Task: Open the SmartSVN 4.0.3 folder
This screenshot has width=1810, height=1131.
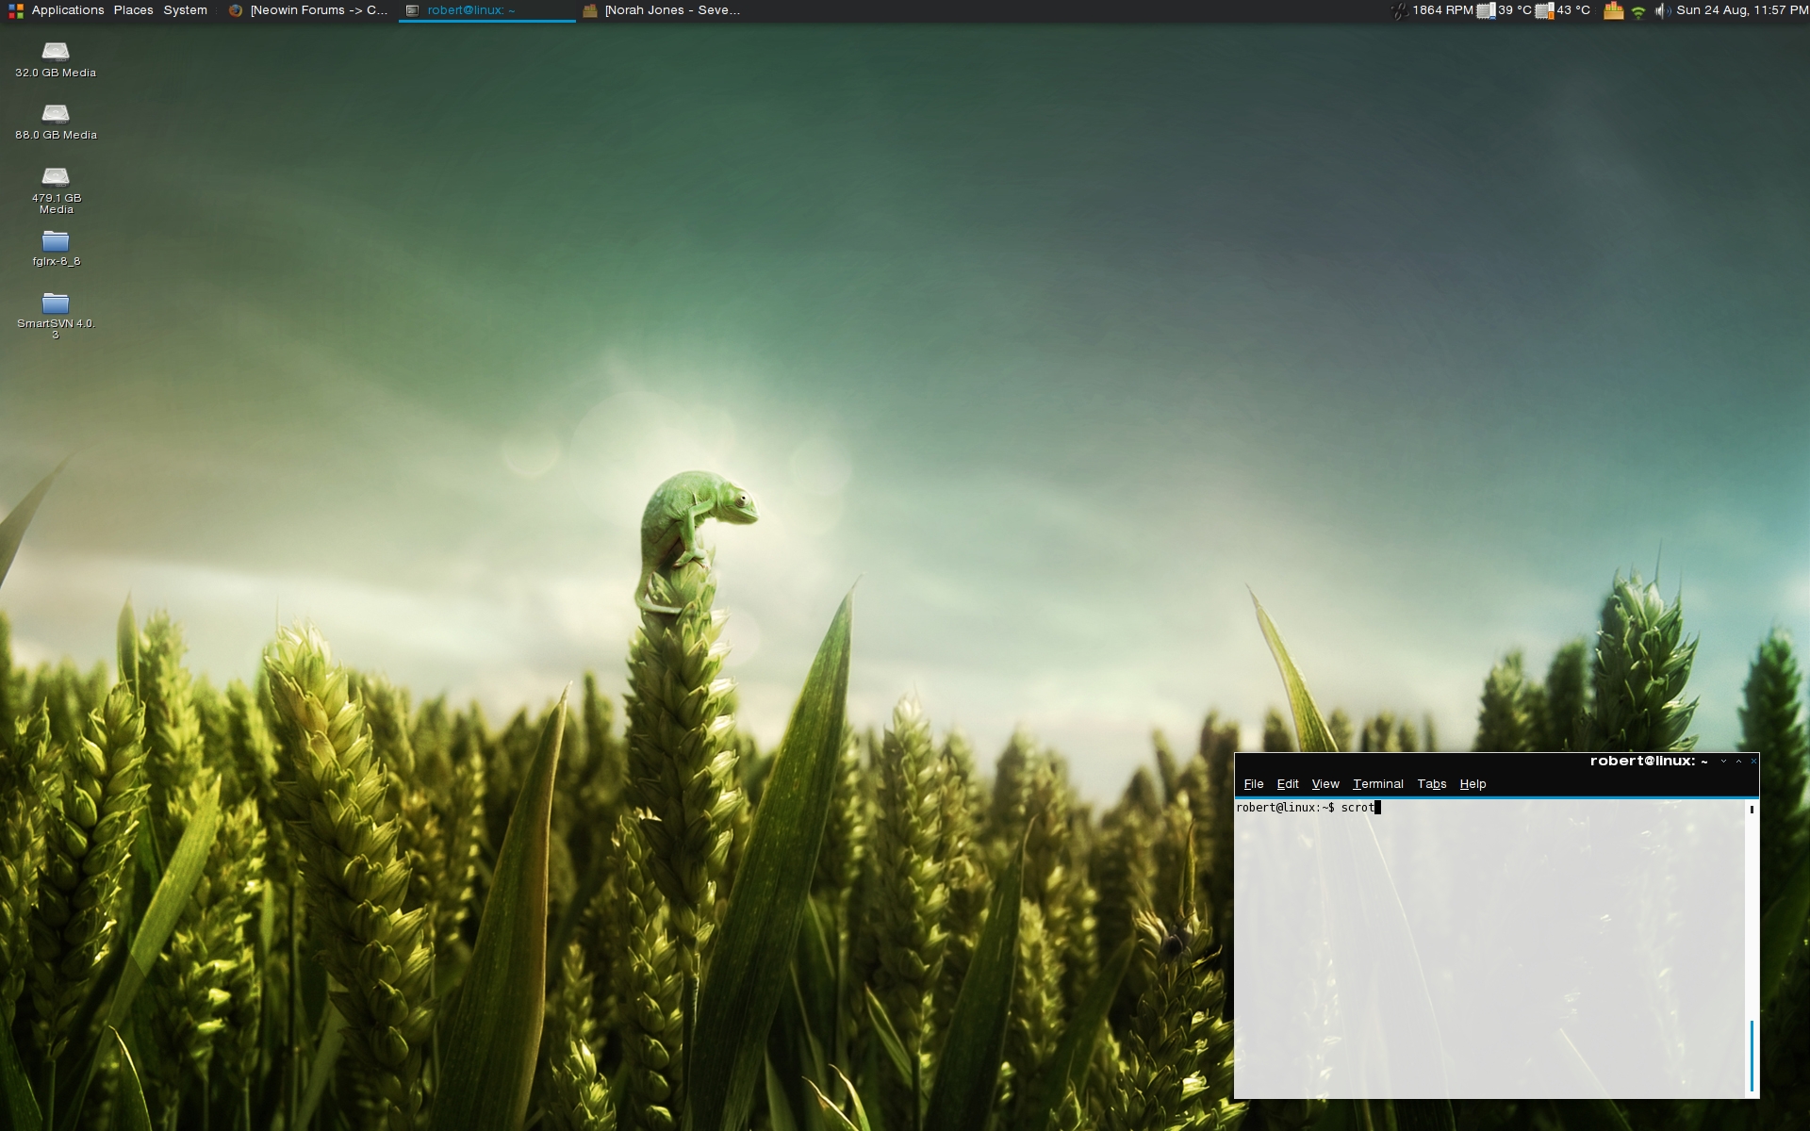Action: [56, 303]
